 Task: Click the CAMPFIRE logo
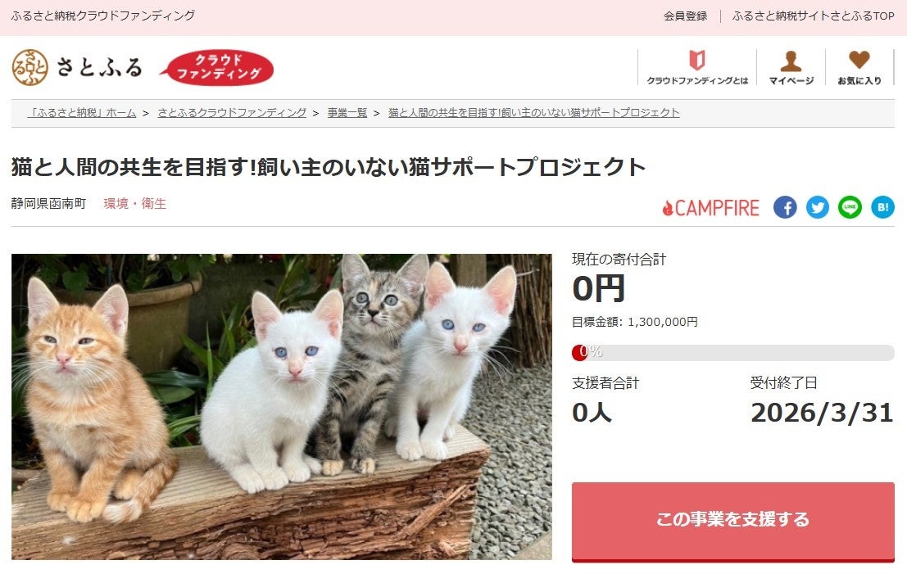click(711, 207)
